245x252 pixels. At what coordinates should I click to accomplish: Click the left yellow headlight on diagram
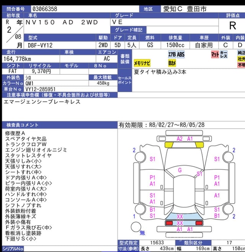pyautogui.click(x=168, y=144)
